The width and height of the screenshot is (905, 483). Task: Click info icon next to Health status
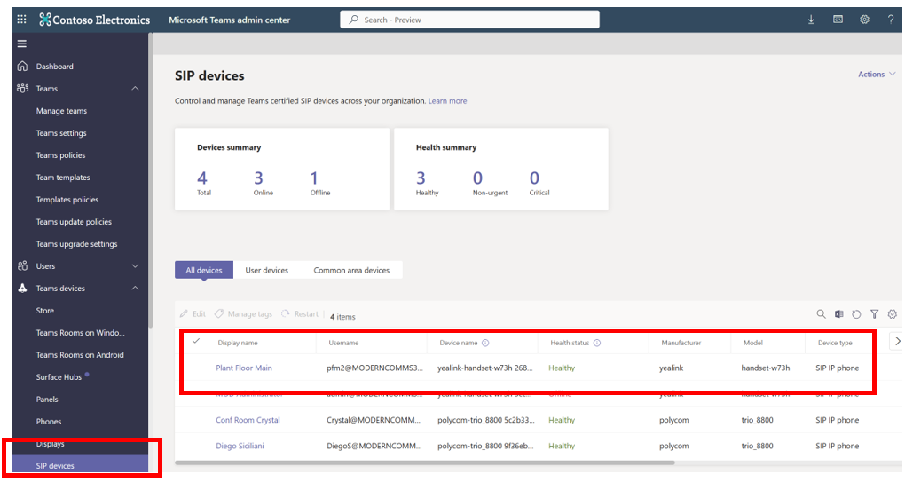[597, 343]
